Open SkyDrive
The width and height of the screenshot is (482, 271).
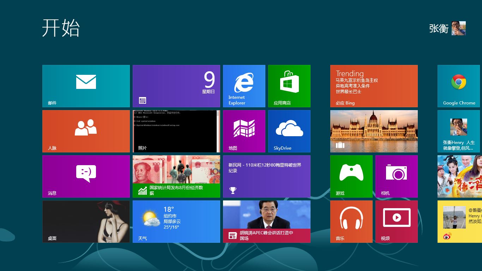click(289, 131)
